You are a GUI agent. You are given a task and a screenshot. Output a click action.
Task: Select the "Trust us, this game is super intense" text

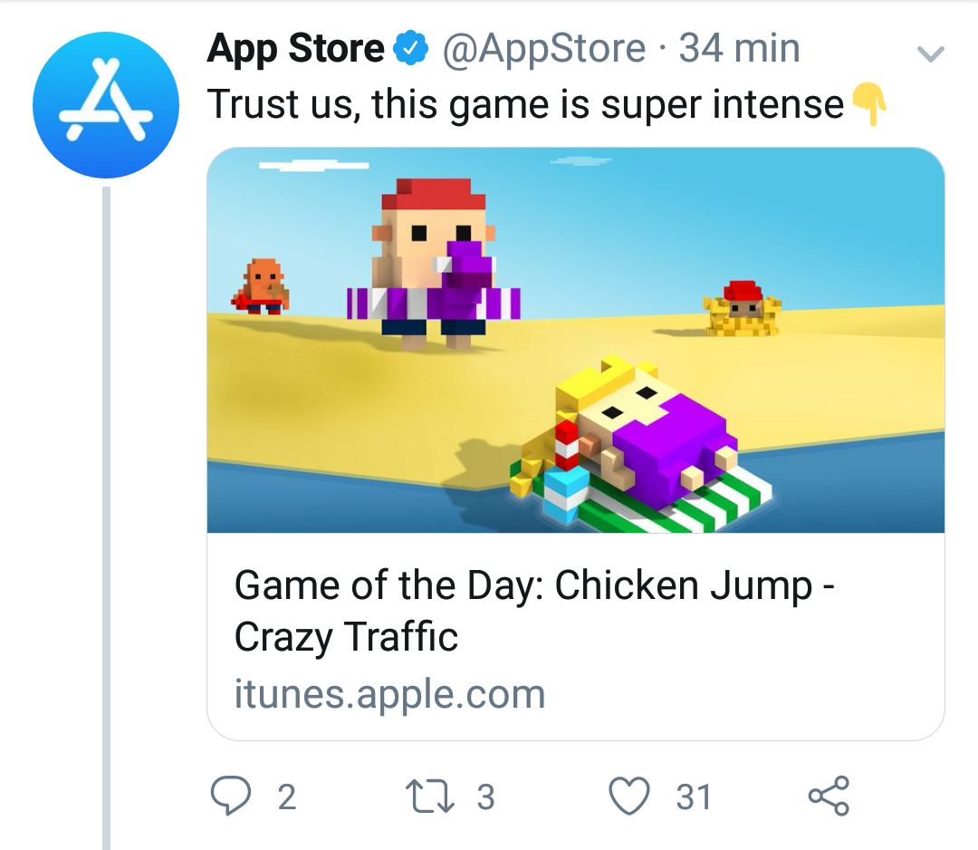(x=525, y=105)
